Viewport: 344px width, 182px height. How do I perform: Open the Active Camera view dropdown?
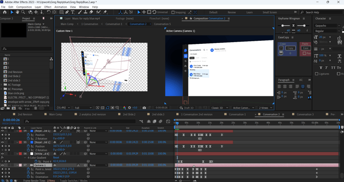coord(243,108)
